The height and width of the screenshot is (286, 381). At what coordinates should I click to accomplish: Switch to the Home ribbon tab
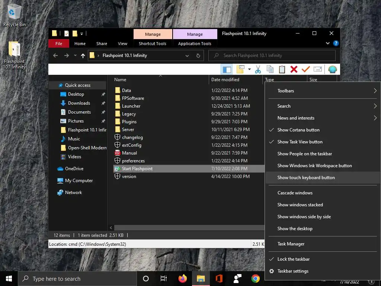click(80, 44)
